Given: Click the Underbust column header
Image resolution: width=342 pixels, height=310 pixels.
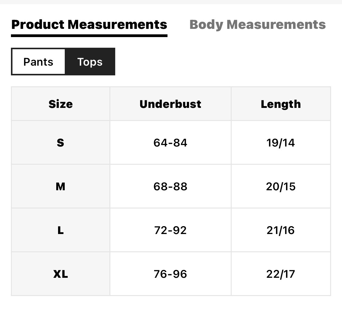Looking at the screenshot, I should pyautogui.click(x=170, y=104).
